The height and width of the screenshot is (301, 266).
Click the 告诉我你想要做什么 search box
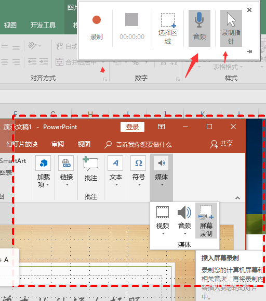pos(138,144)
